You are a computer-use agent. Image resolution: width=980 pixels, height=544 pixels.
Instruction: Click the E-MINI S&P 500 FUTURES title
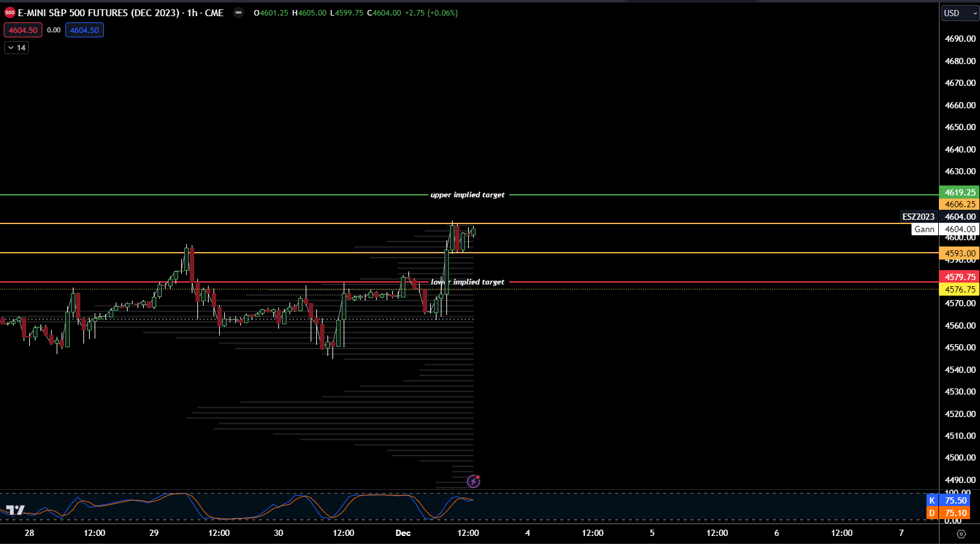point(98,12)
